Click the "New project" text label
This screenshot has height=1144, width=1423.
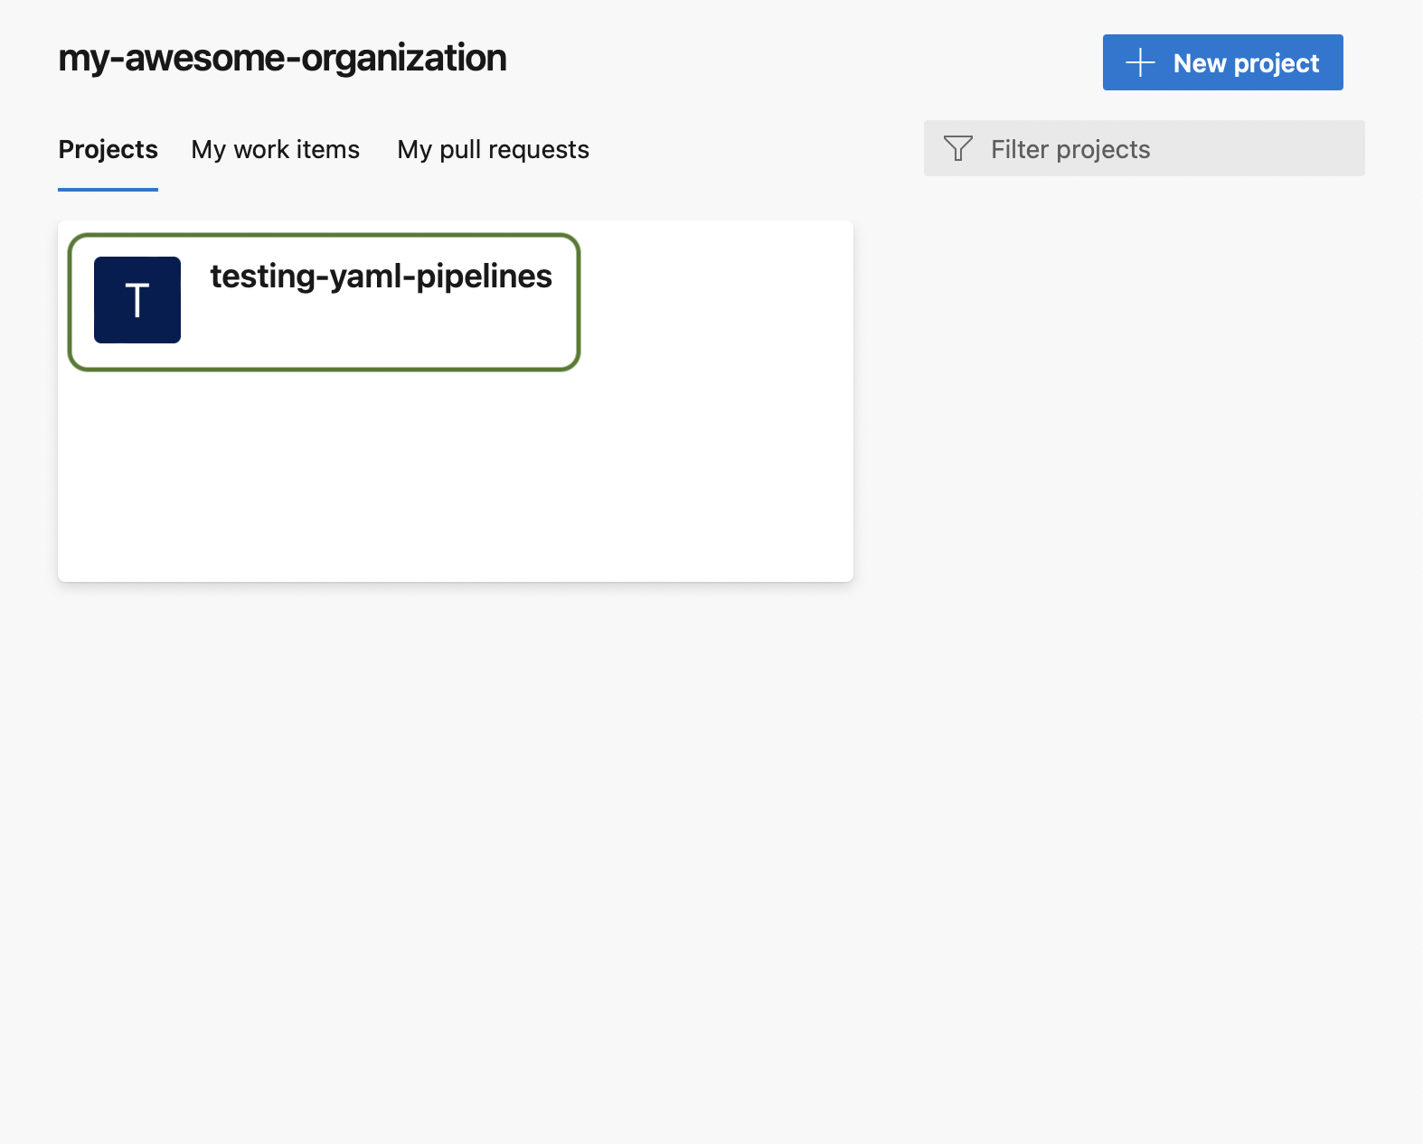(1246, 63)
